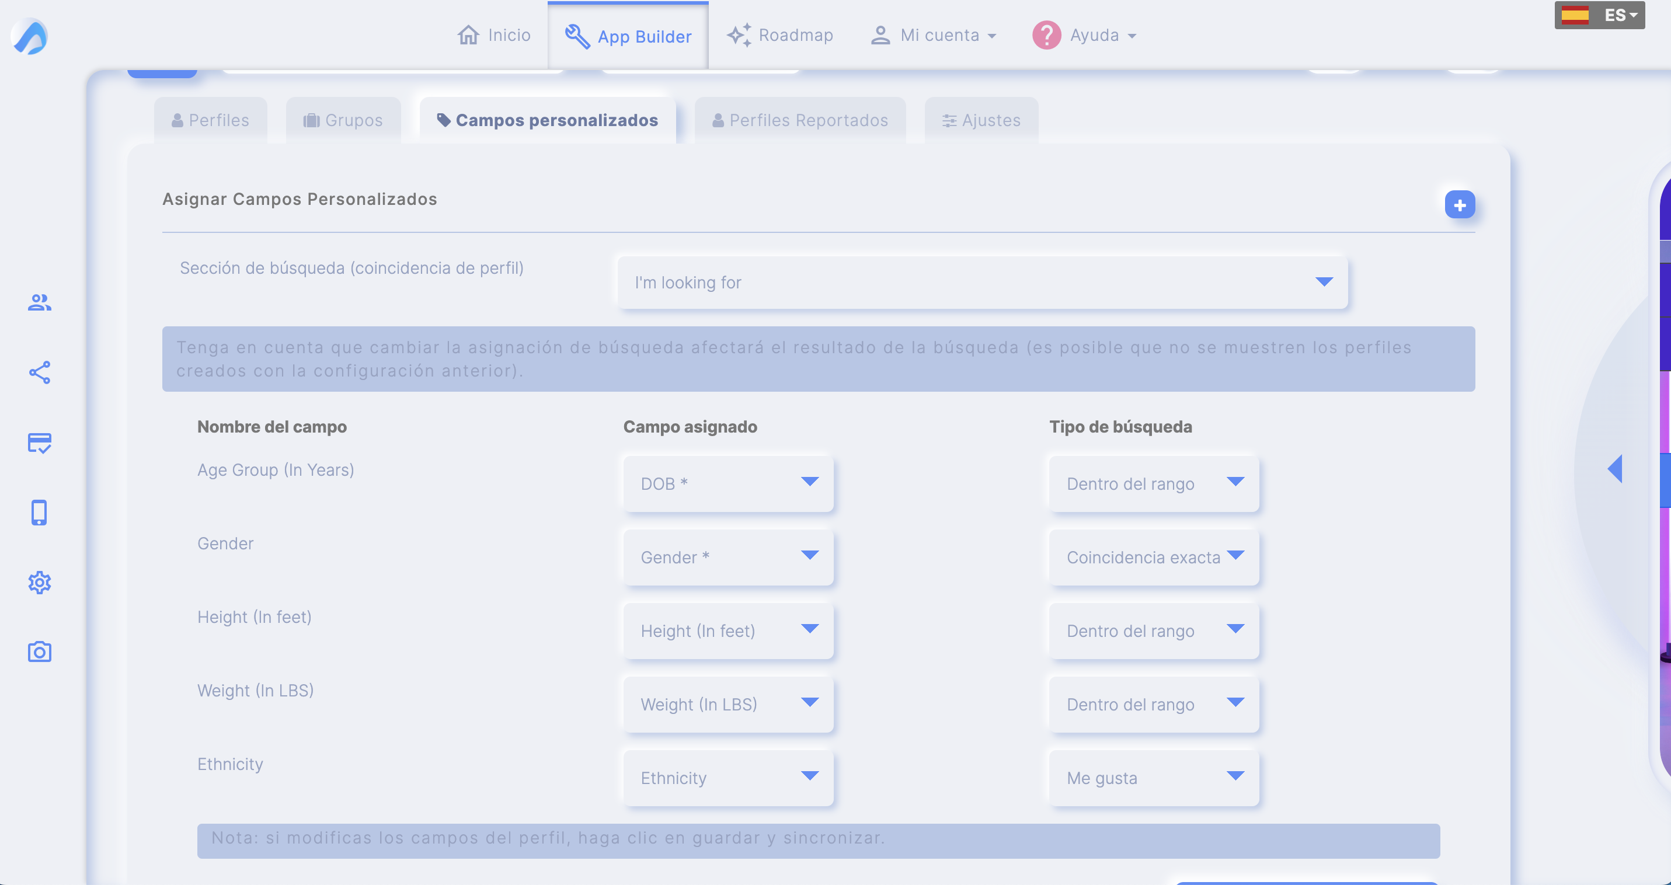The height and width of the screenshot is (885, 1671).
Task: Click the sparkle icon of Roadmap
Action: (739, 35)
